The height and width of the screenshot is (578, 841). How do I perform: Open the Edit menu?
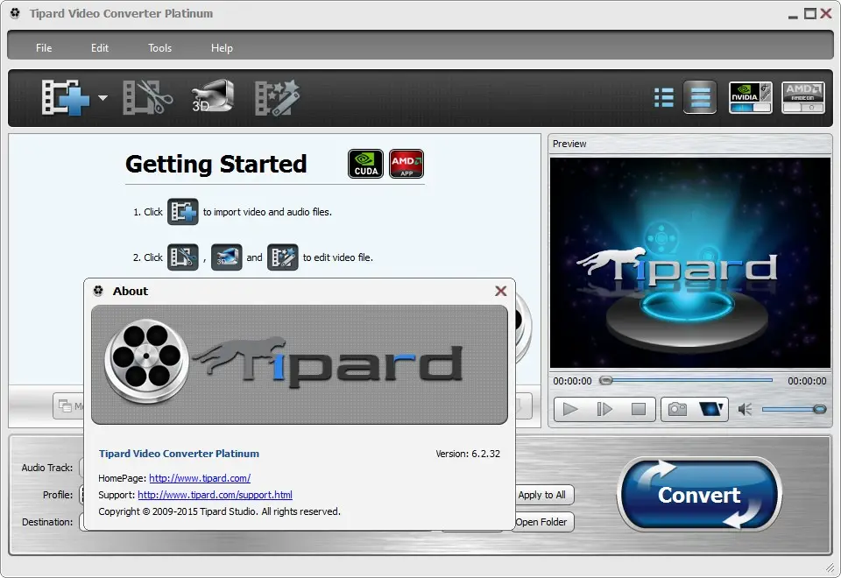(100, 47)
